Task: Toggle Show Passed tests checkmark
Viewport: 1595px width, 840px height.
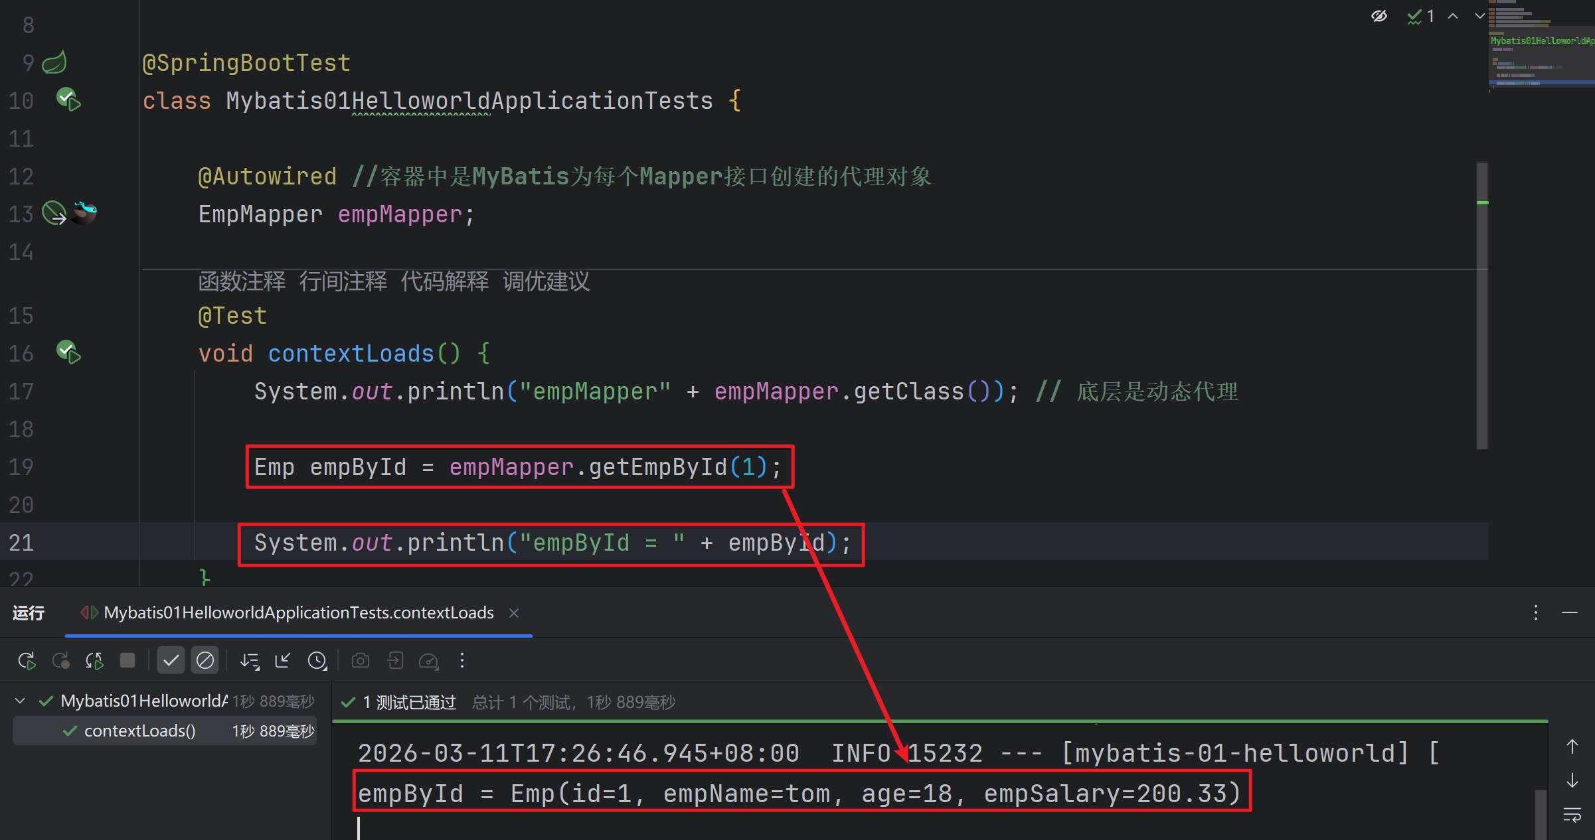Action: pos(171,660)
